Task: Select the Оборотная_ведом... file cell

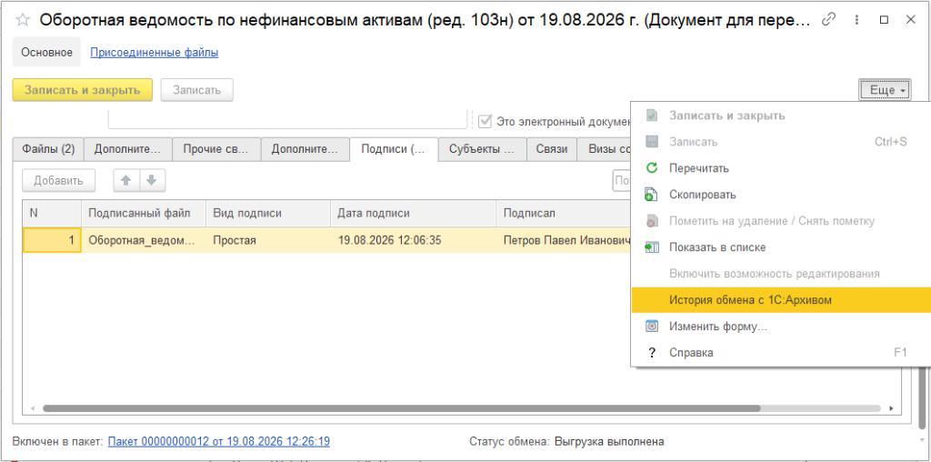Action: [144, 240]
